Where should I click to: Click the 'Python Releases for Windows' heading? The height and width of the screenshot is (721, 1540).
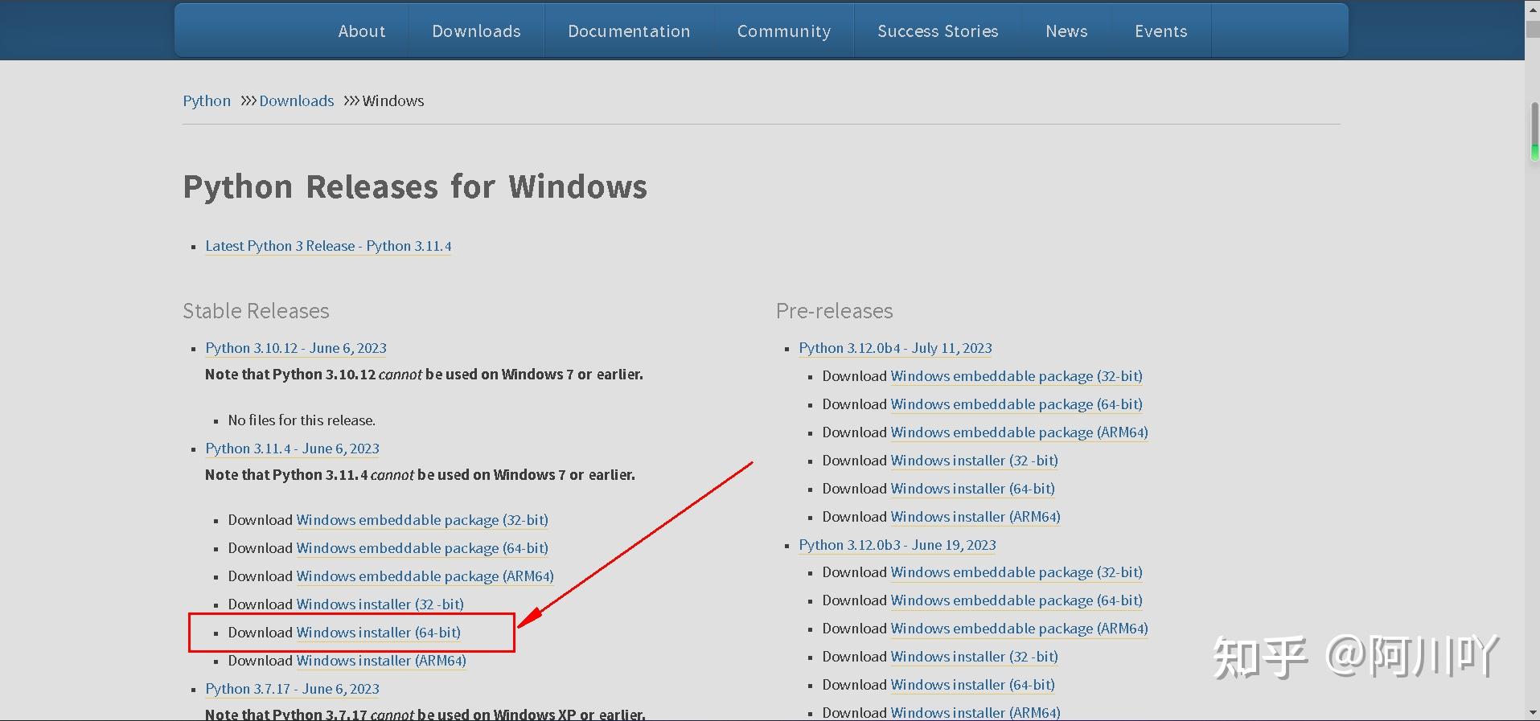click(x=415, y=186)
